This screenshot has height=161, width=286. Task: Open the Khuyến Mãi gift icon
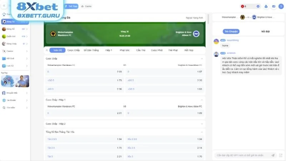4,93
